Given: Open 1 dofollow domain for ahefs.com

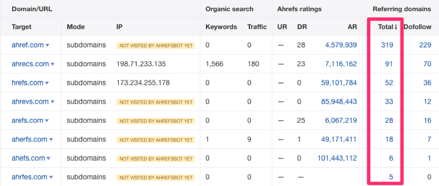Looking at the screenshot, I should [429, 158].
